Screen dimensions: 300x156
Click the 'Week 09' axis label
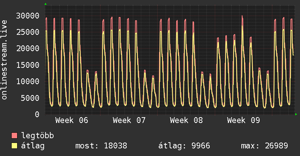click(244, 120)
